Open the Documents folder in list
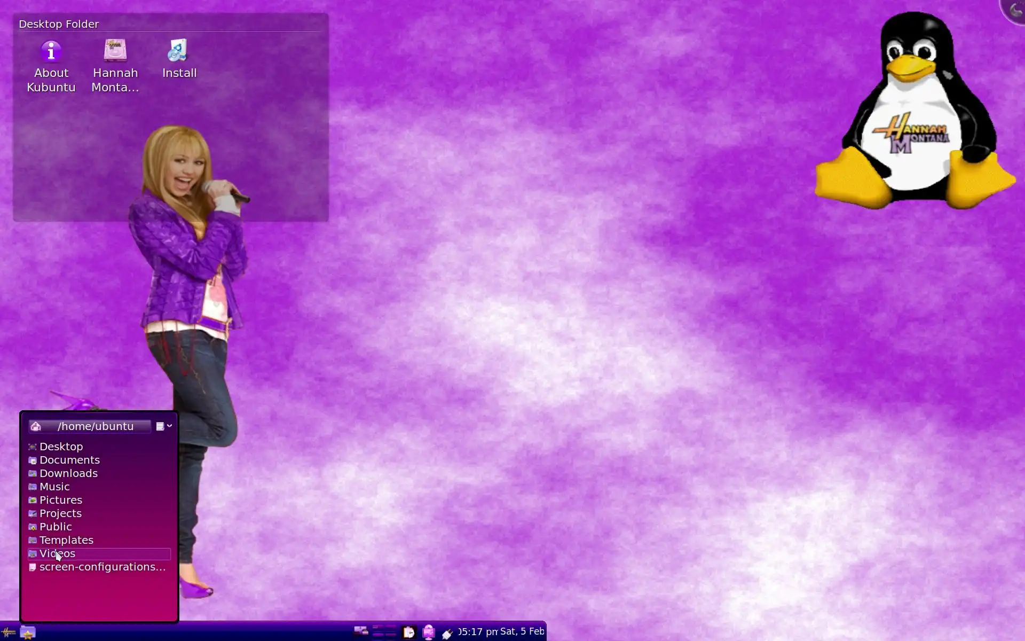Viewport: 1025px width, 641px height. (69, 460)
